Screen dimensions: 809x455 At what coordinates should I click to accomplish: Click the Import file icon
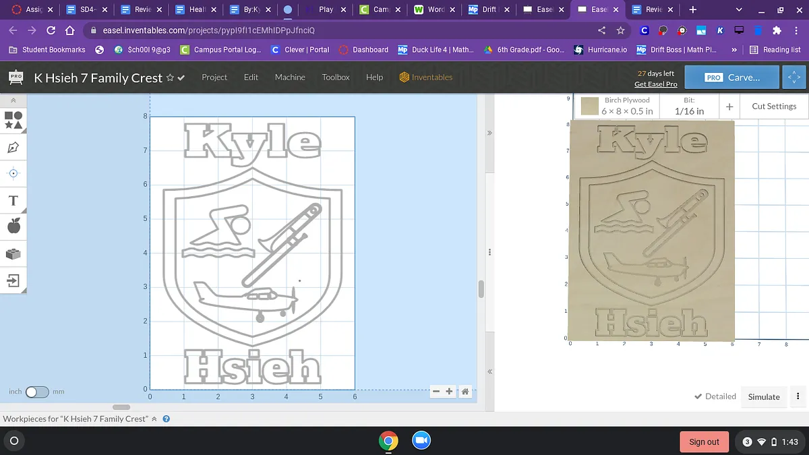(13, 280)
